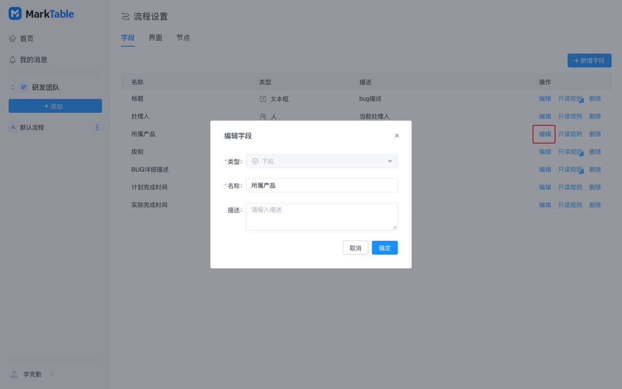This screenshot has height=389, width=622.
Task: Click 只读规则 for the 所属产品 row
Action: 570,134
